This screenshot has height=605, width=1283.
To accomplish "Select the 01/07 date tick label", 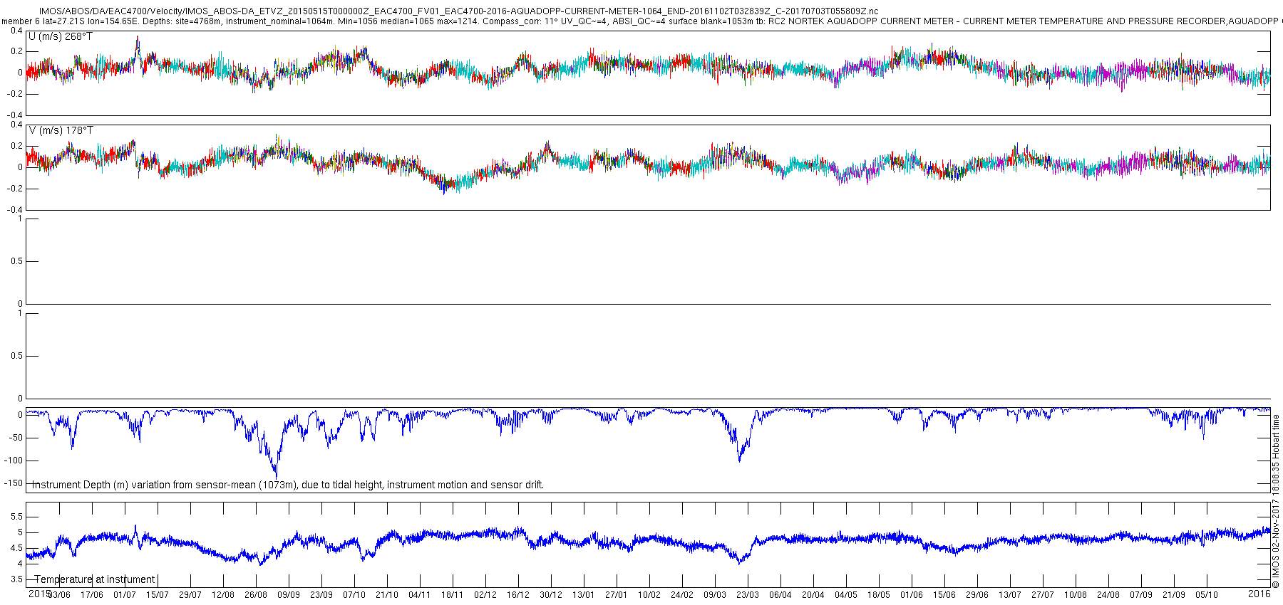I will [125, 595].
